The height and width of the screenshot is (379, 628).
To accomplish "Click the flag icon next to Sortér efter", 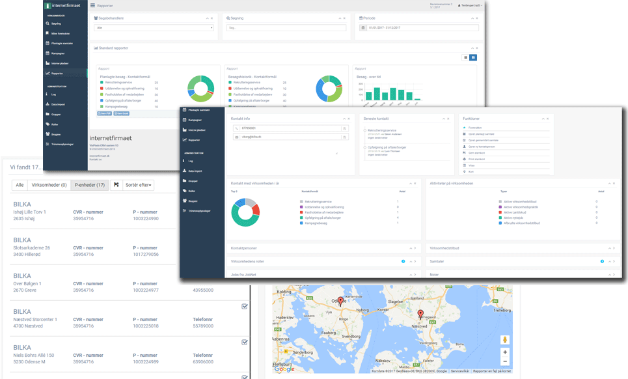I will click(116, 186).
